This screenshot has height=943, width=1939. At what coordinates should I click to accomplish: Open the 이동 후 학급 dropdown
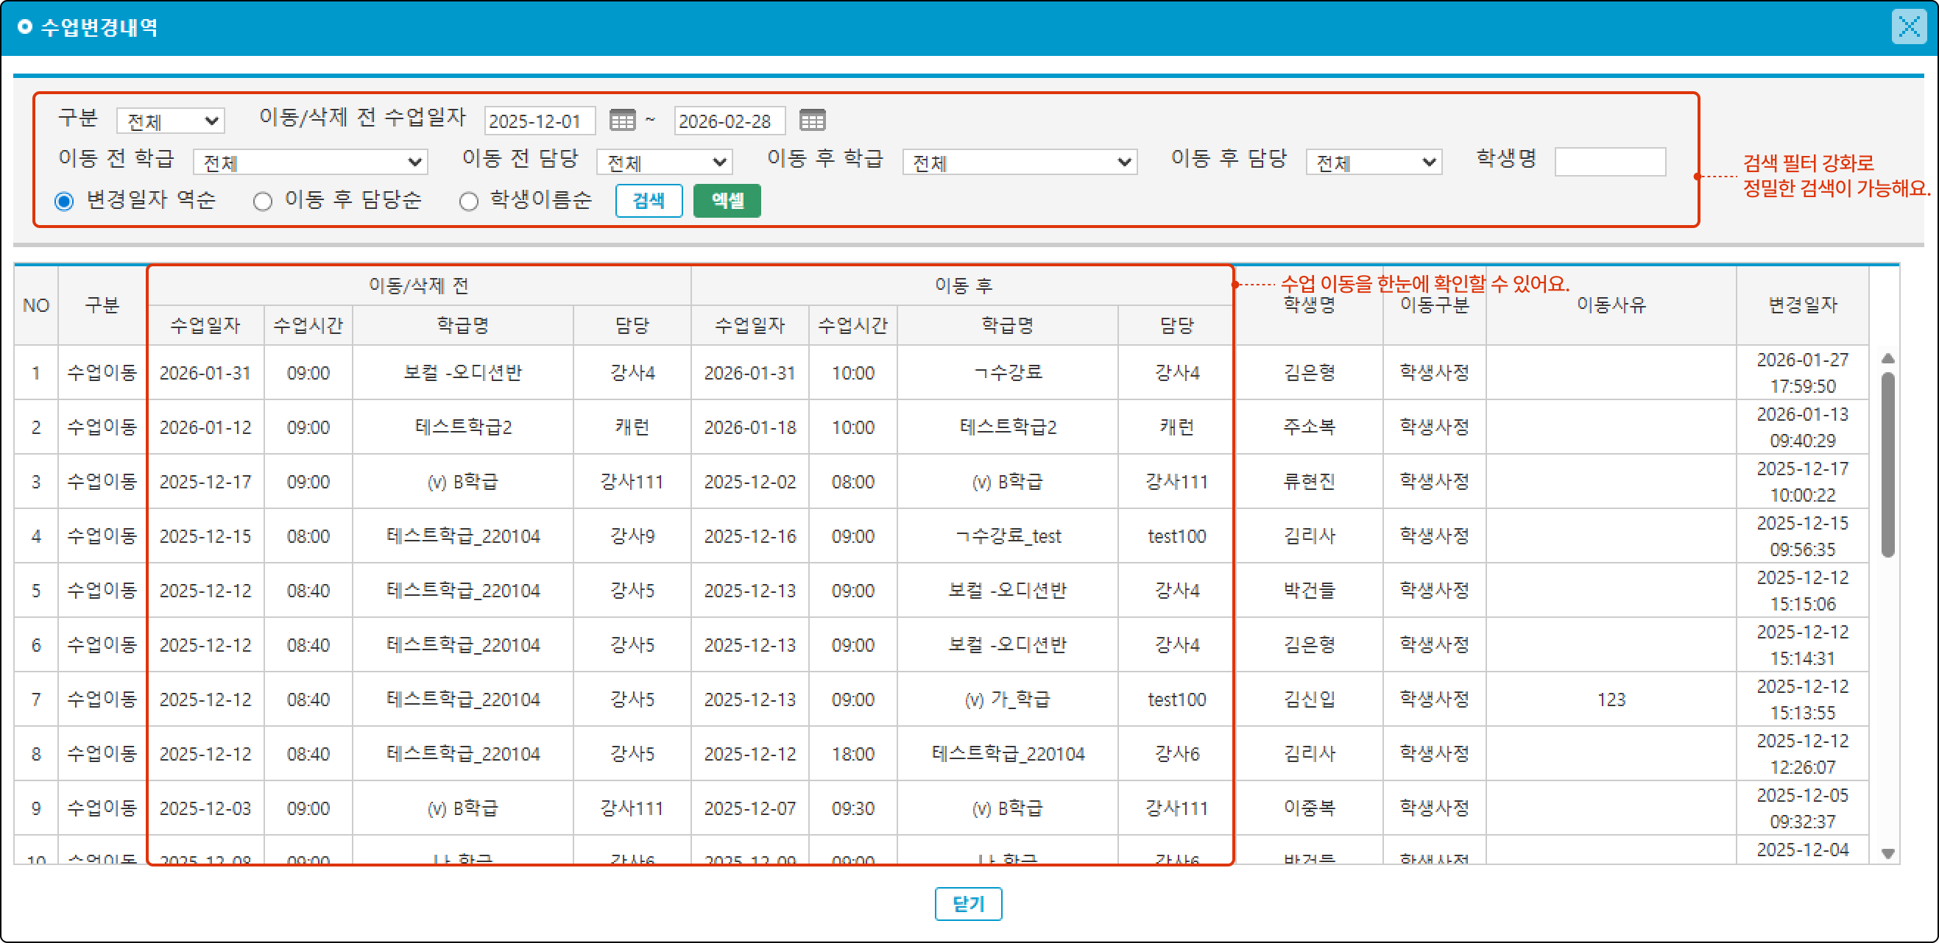1019,163
